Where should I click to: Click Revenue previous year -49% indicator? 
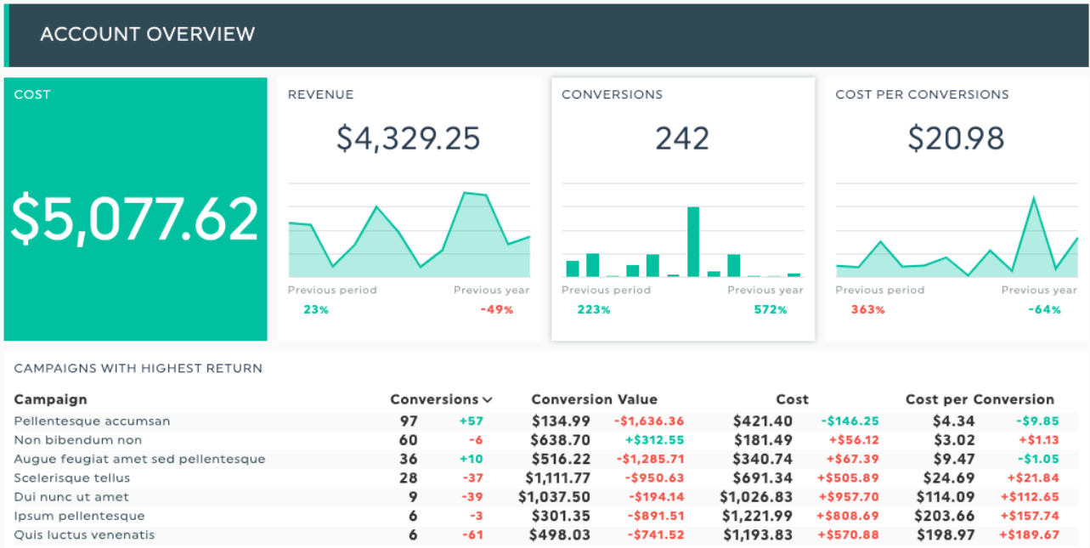coord(496,310)
